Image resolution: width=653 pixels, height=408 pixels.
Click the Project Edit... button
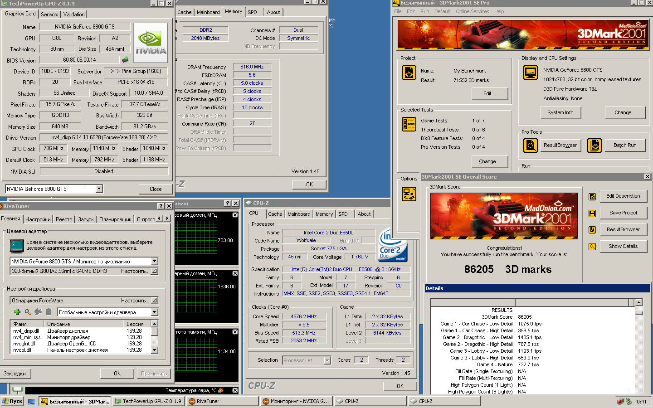tap(489, 93)
